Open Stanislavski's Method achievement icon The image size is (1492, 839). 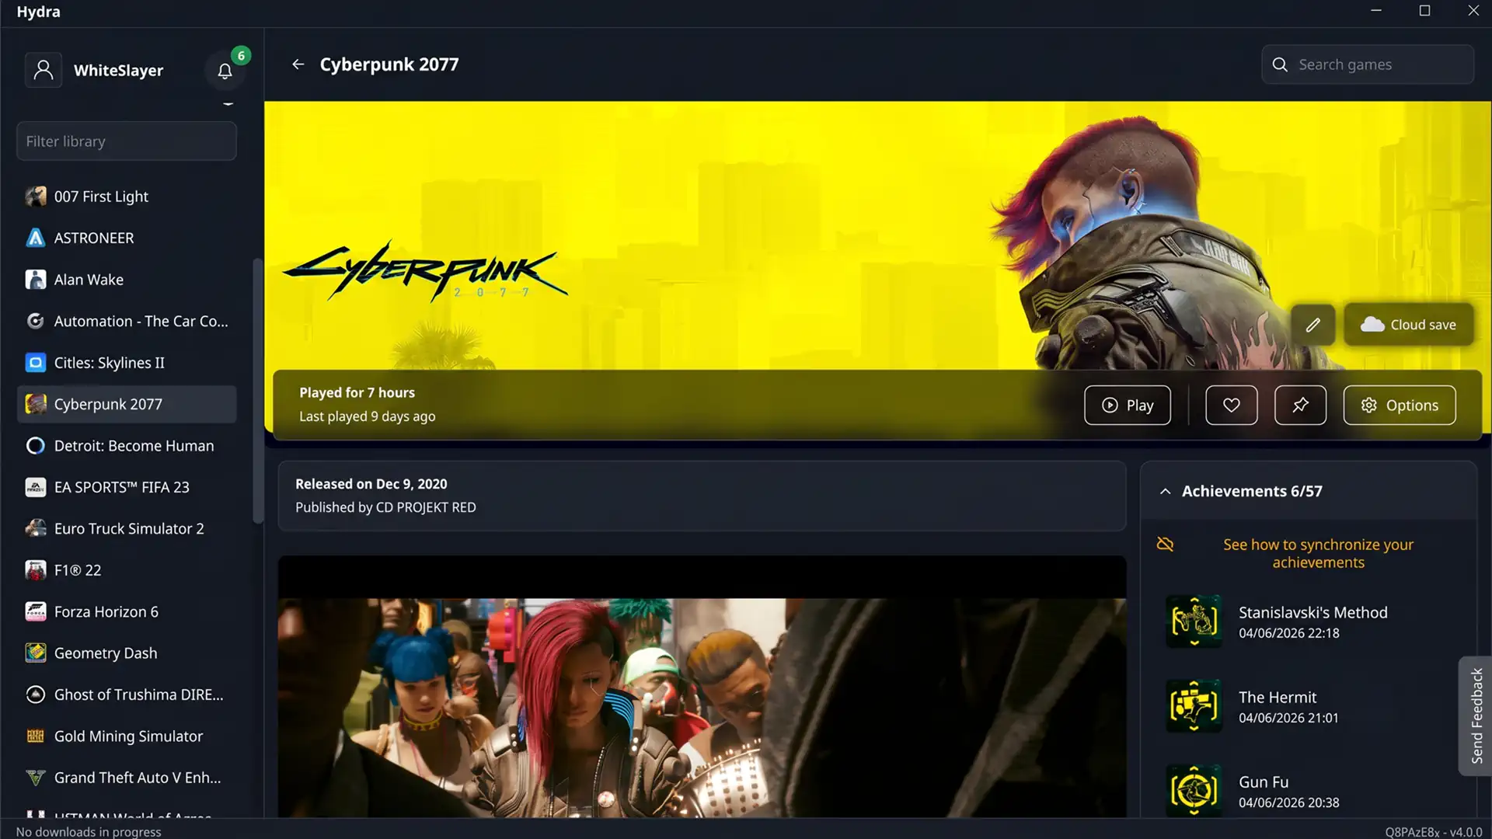1194,621
